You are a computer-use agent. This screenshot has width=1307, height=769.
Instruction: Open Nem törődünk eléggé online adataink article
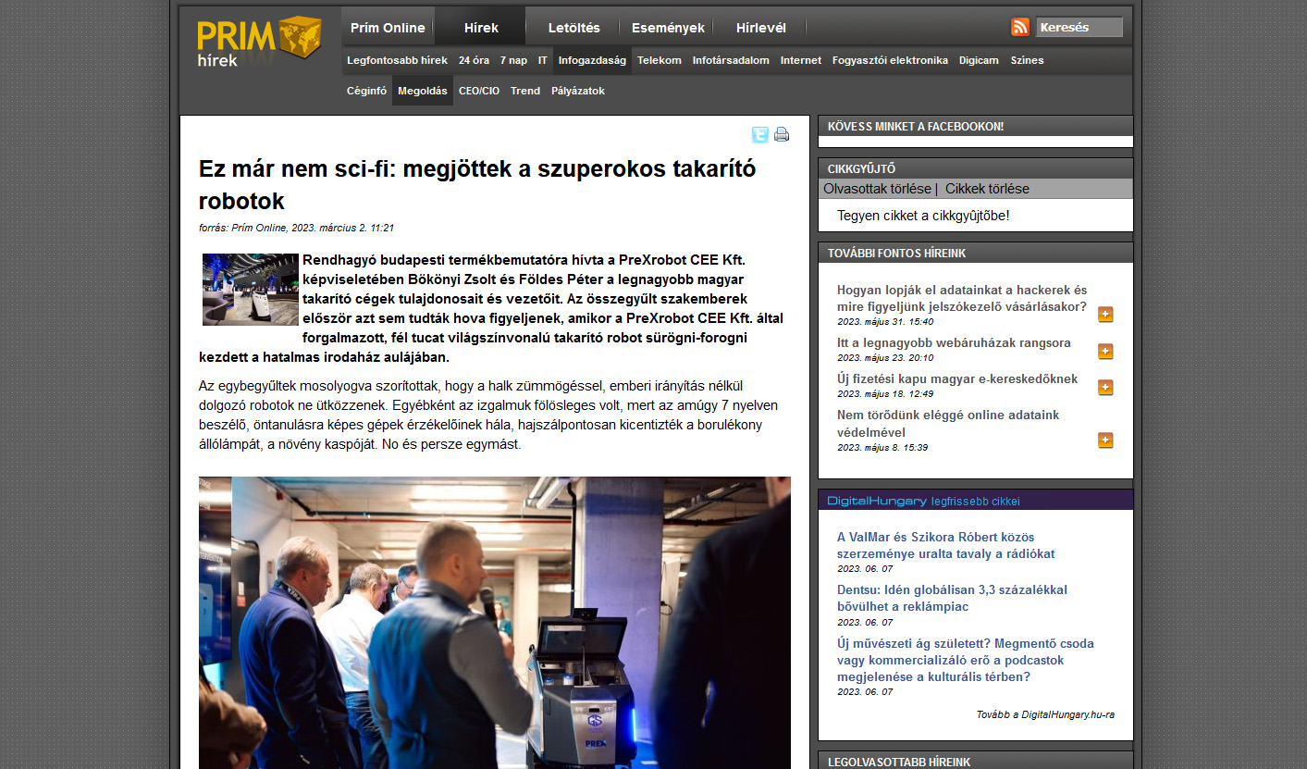pos(948,424)
